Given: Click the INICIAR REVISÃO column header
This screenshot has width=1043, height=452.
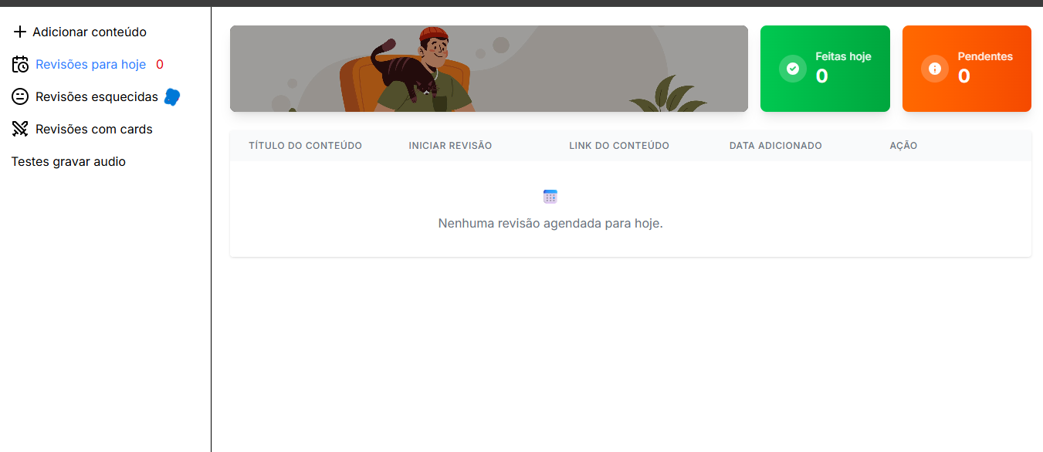Looking at the screenshot, I should (x=450, y=146).
